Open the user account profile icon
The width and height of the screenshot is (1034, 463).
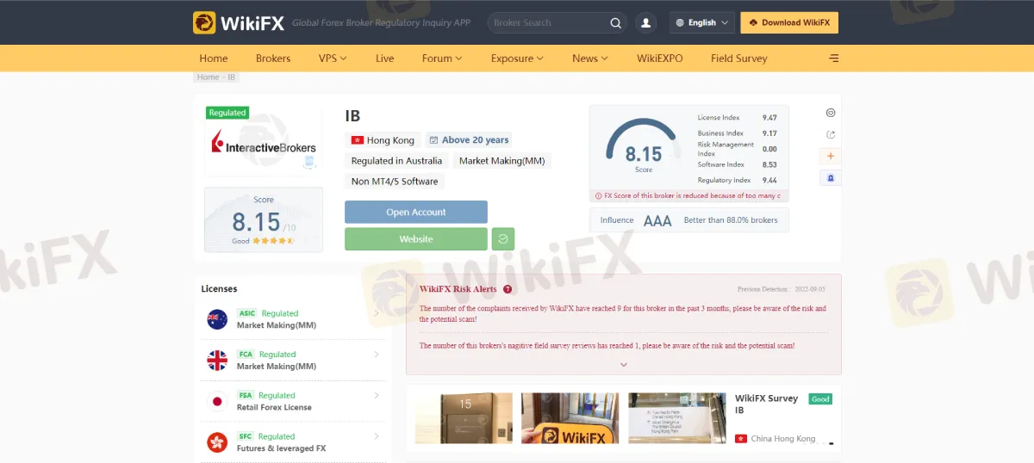tap(645, 23)
